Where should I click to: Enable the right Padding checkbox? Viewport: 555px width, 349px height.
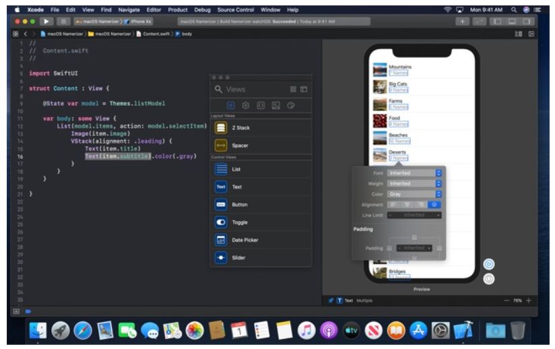[x=438, y=248]
